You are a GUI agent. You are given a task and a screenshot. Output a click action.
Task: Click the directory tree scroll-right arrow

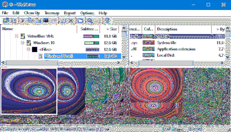pos(119,63)
